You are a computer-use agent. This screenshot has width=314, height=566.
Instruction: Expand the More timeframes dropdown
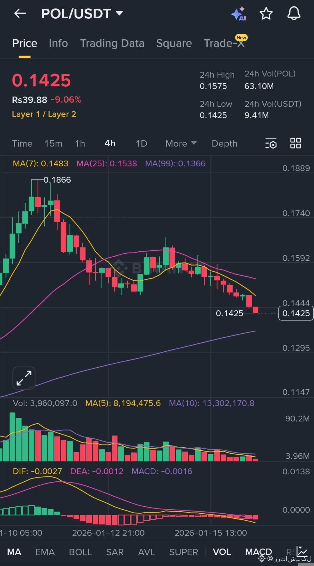pyautogui.click(x=181, y=143)
